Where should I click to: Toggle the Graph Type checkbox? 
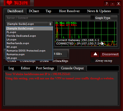point(93,18)
